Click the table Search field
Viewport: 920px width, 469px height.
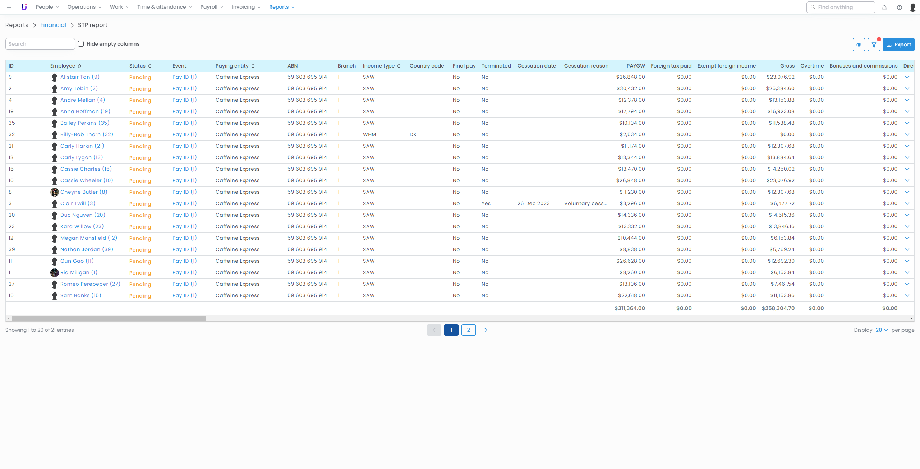[x=40, y=44]
